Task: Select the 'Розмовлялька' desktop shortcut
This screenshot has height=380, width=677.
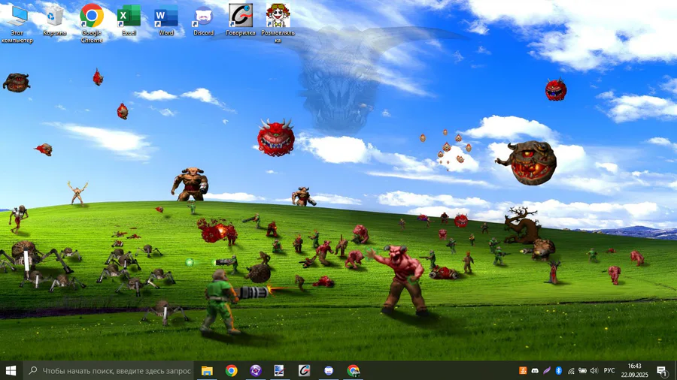Action: [278, 23]
